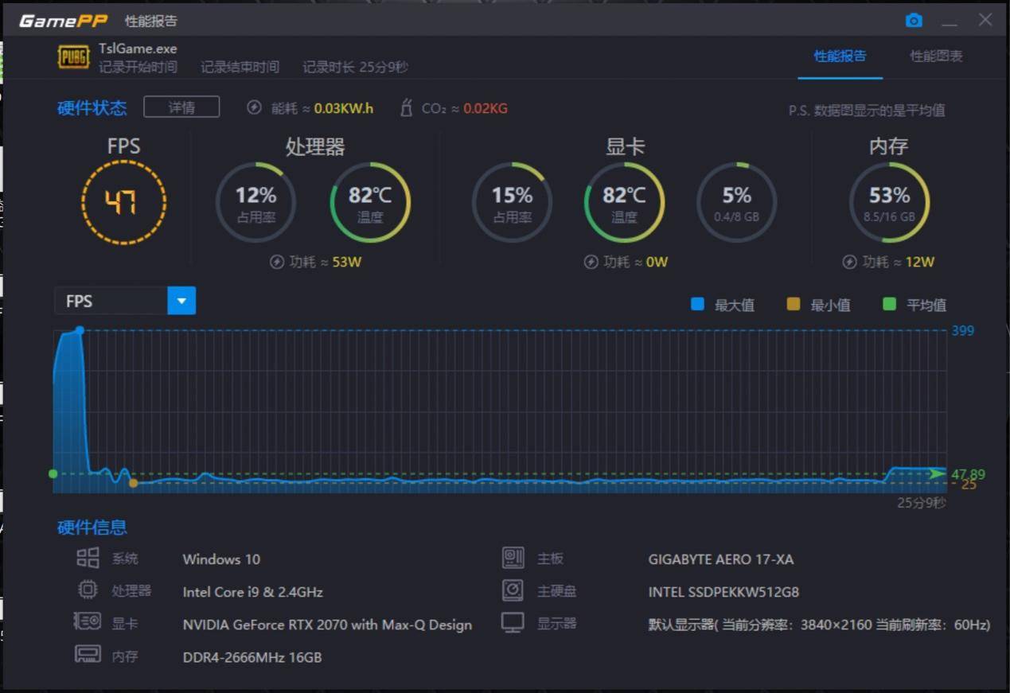Click the 12W memory power value

(920, 262)
